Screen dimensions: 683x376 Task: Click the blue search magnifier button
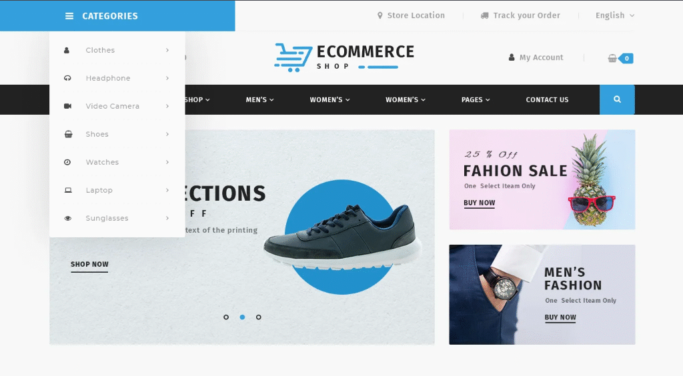tap(617, 99)
